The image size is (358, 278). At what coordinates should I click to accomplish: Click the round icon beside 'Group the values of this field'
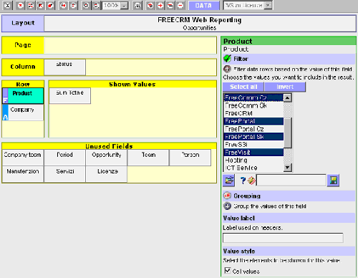coord(227,206)
